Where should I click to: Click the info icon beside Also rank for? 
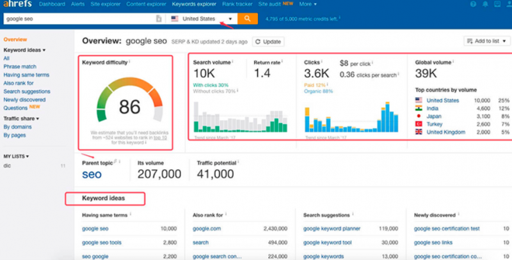(226, 214)
